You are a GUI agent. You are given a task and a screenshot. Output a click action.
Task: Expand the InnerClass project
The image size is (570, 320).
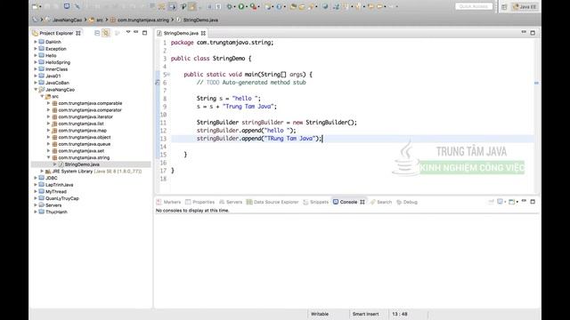pos(36,69)
